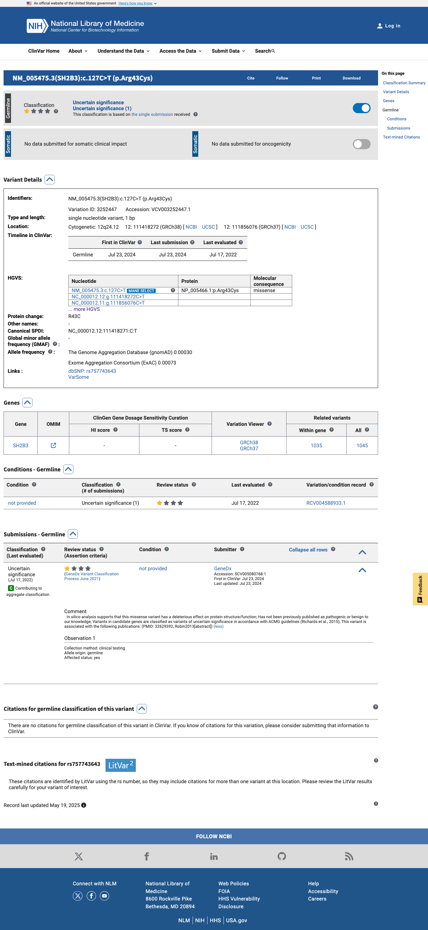428x930 pixels.
Task: Click Variation Viewer help icon
Action: pyautogui.click(x=269, y=424)
